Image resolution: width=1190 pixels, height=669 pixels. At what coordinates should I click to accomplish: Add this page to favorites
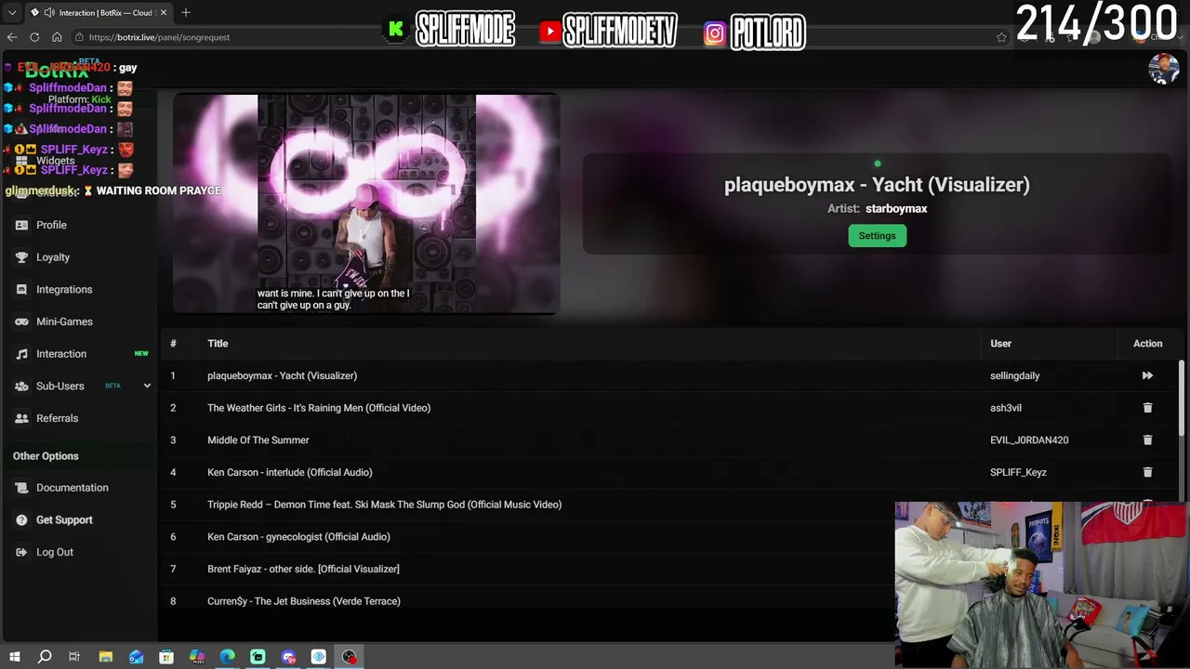1001,37
